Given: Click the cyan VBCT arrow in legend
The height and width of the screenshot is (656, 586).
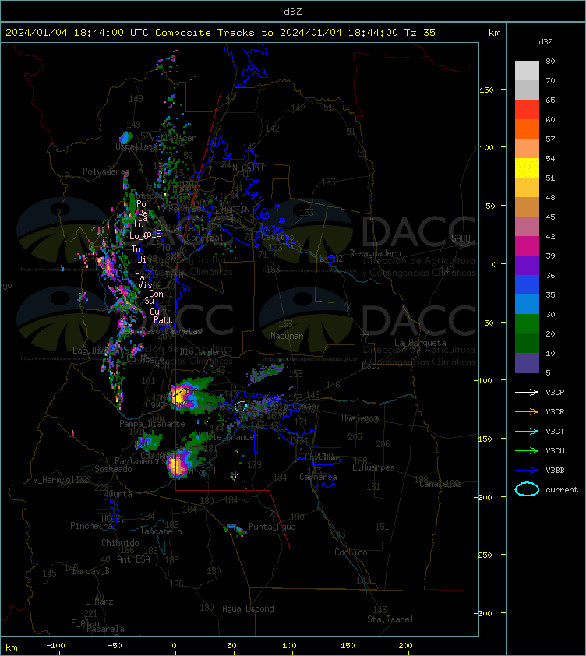Looking at the screenshot, I should [x=527, y=431].
